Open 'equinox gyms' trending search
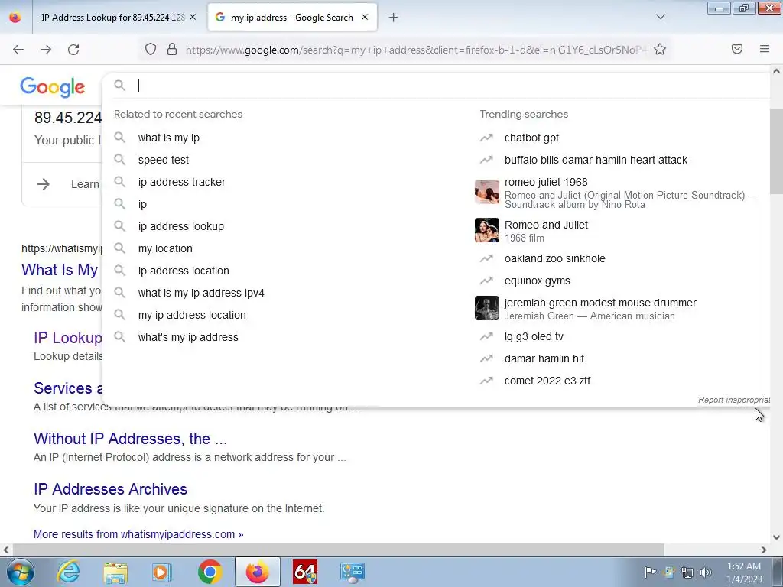The width and height of the screenshot is (783, 587). coord(538,281)
